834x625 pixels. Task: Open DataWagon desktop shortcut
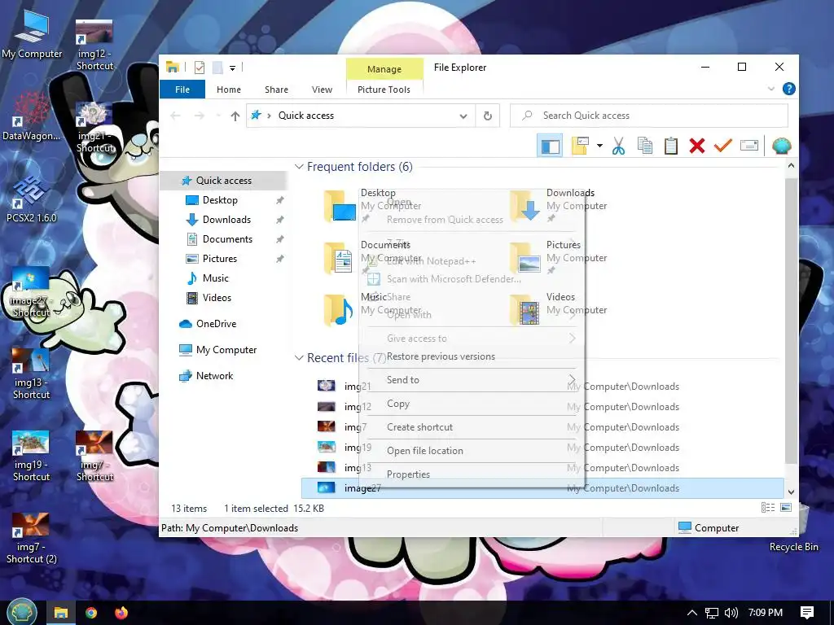pos(31,117)
